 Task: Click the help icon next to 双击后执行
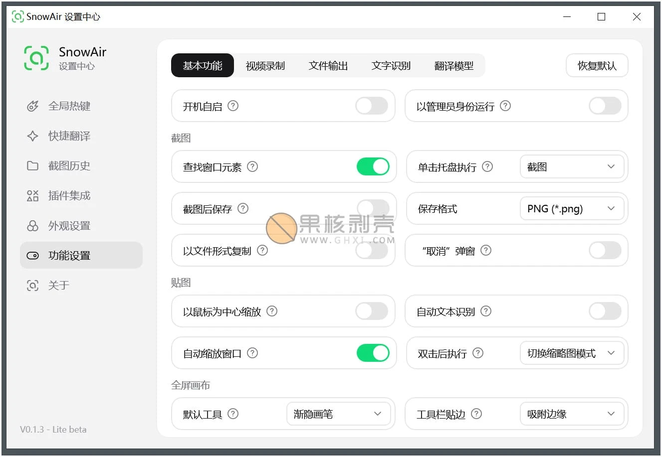478,353
